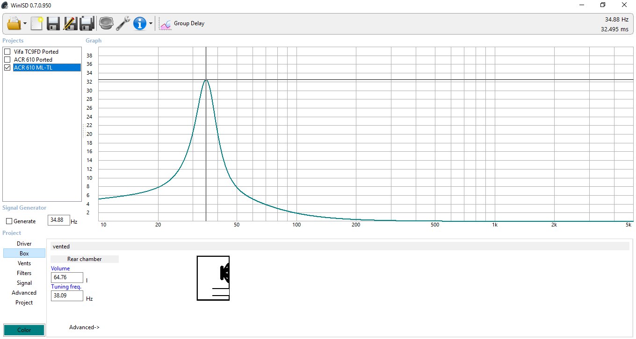Click the Save As pencil-floppy icon
The width and height of the screenshot is (636, 339).
coord(70,23)
